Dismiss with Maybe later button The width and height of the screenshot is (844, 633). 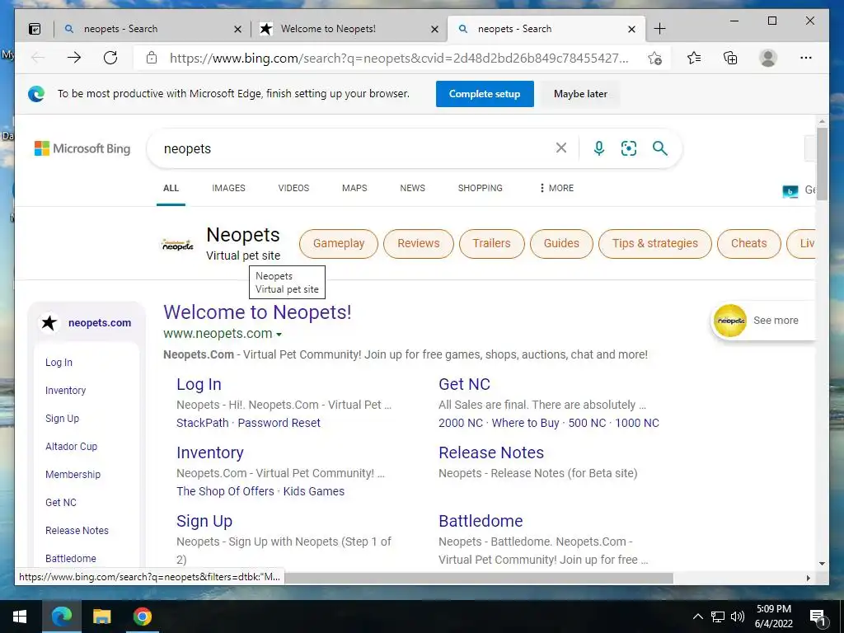[580, 94]
